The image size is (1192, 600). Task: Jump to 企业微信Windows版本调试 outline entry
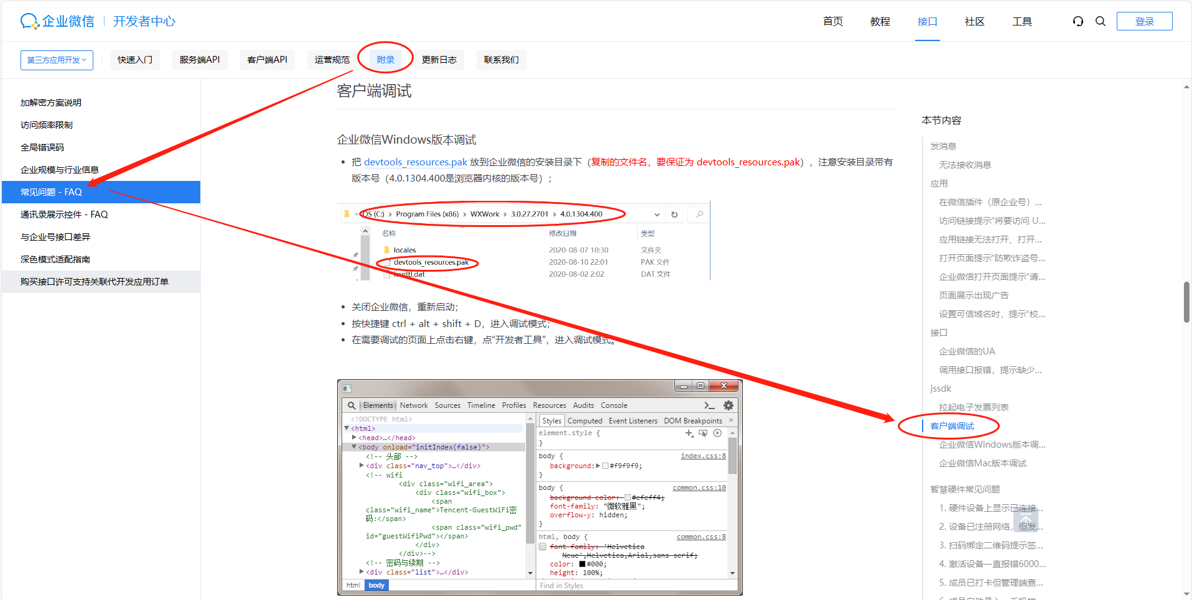point(992,445)
